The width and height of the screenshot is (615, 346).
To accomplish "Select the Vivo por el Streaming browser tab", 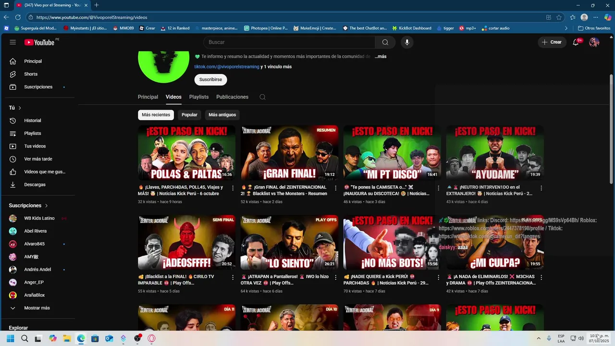I will click(x=52, y=5).
